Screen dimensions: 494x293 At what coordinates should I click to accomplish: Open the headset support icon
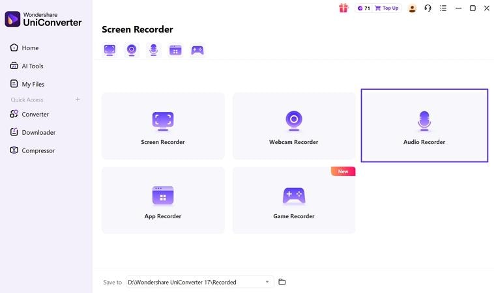pos(428,8)
